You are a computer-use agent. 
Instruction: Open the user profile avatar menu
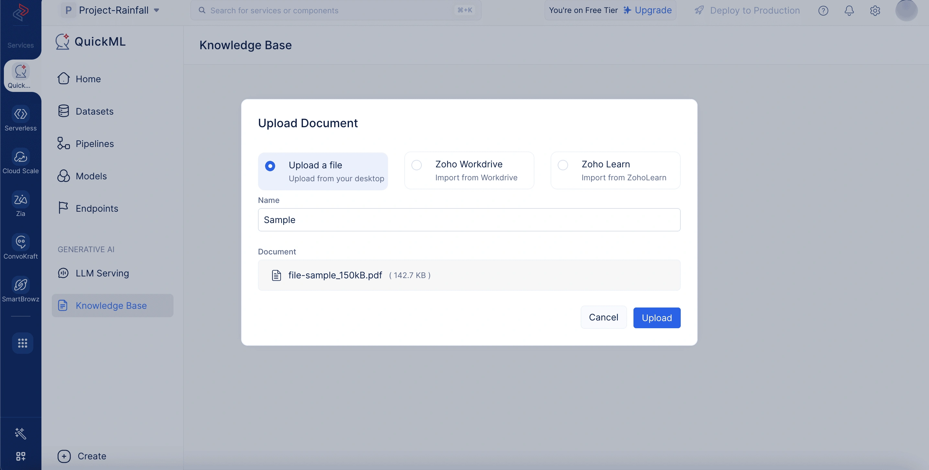[906, 10]
